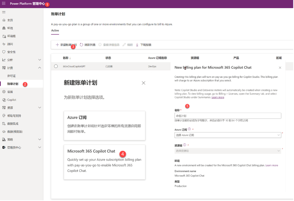Close the 新建账单计划 dialog
Viewport: 294px width, 201px height.
point(143,83)
